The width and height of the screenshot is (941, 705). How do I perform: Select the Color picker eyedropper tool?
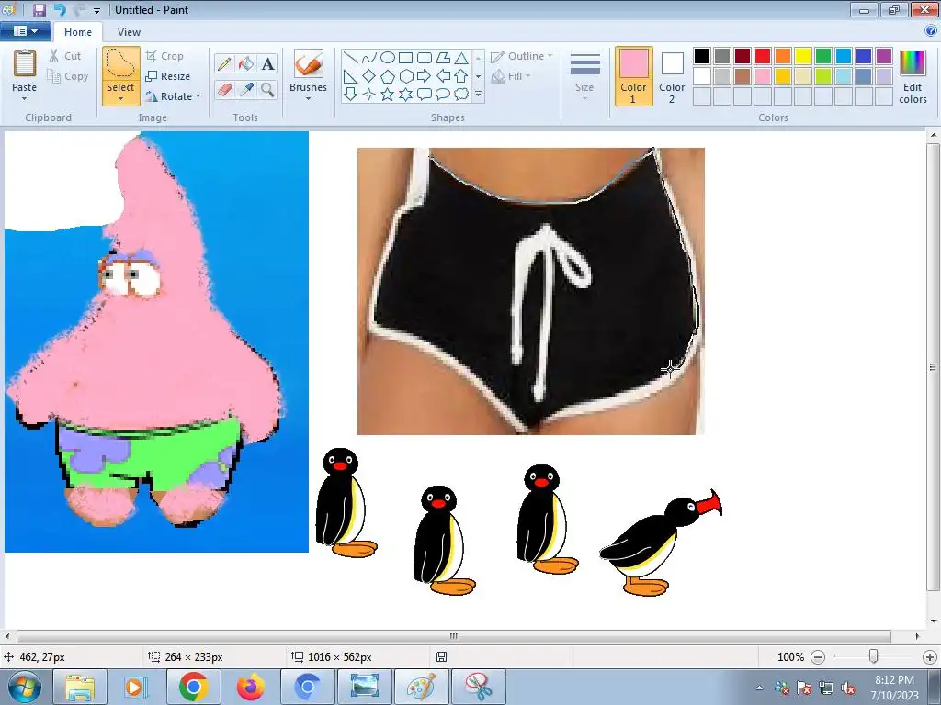click(246, 90)
